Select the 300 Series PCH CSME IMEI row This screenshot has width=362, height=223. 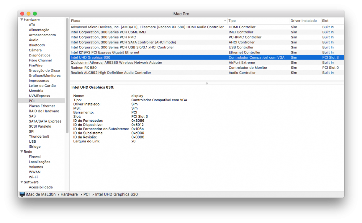coord(207,32)
